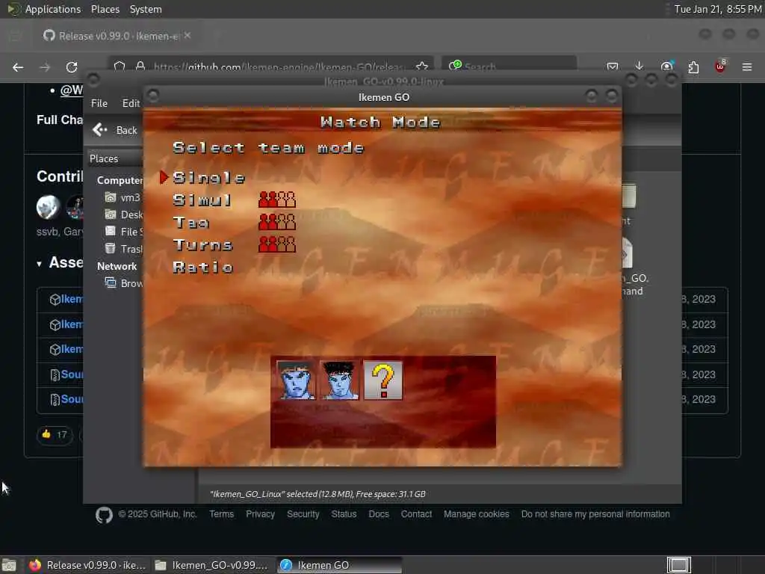
Task: Click the page shield icon in address bar
Action: point(120,67)
